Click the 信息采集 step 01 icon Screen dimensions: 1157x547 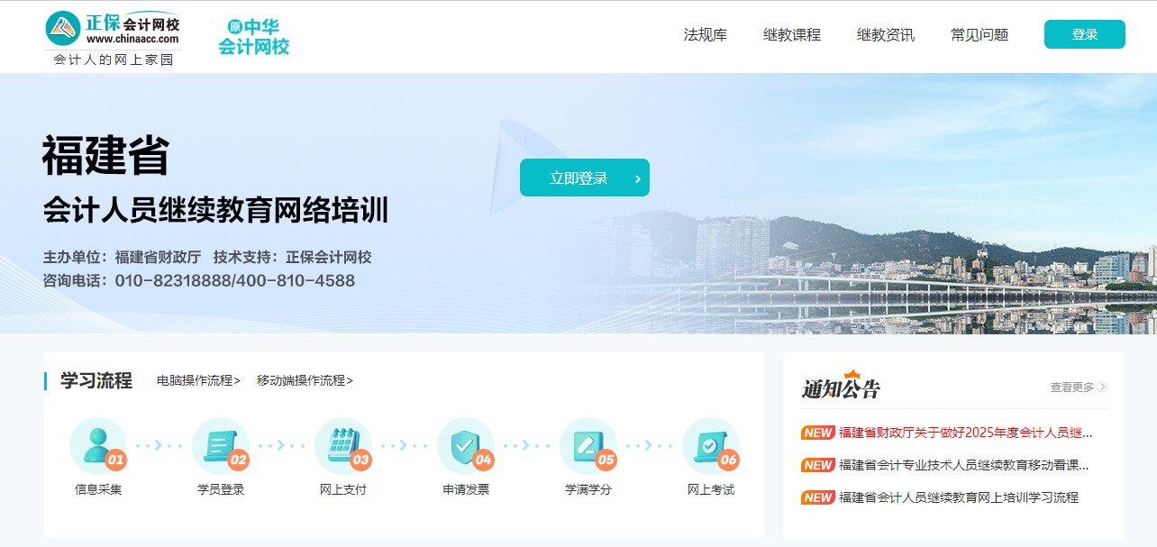[x=98, y=446]
